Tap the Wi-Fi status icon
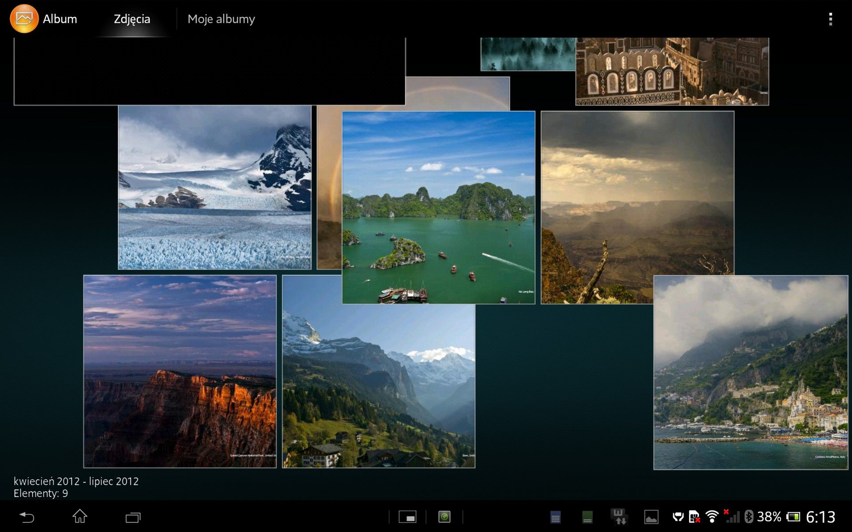Screen dimensions: 852x532 712,517
